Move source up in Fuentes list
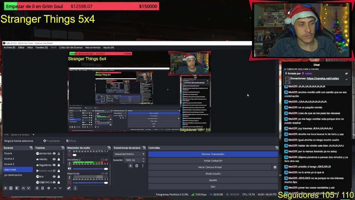 point(55,188)
